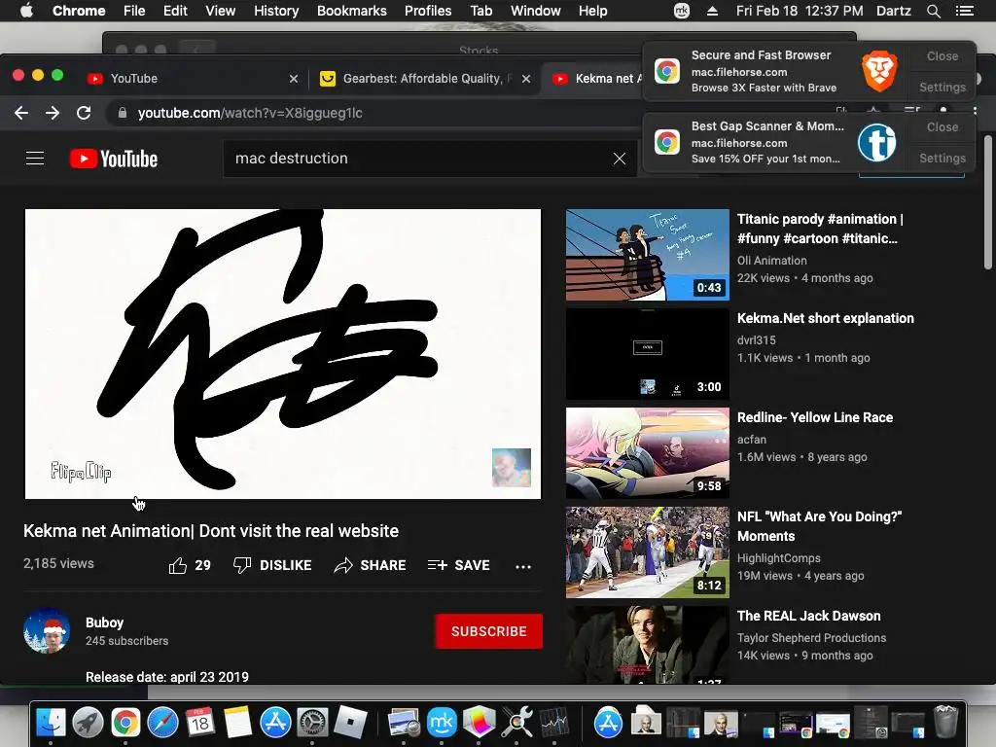Open MacKeeper in the Dock
Image resolution: width=996 pixels, height=747 pixels.
click(442, 723)
